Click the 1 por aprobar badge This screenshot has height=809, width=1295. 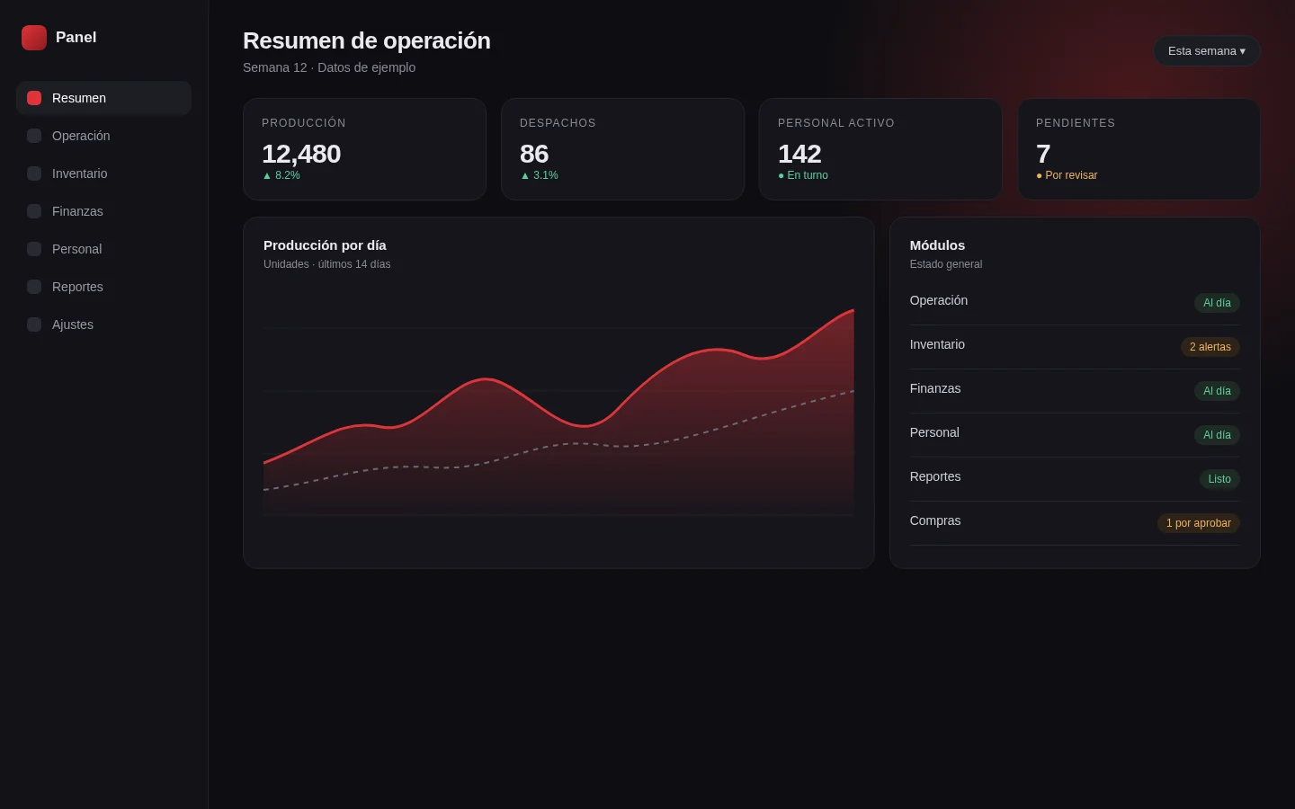click(1199, 523)
